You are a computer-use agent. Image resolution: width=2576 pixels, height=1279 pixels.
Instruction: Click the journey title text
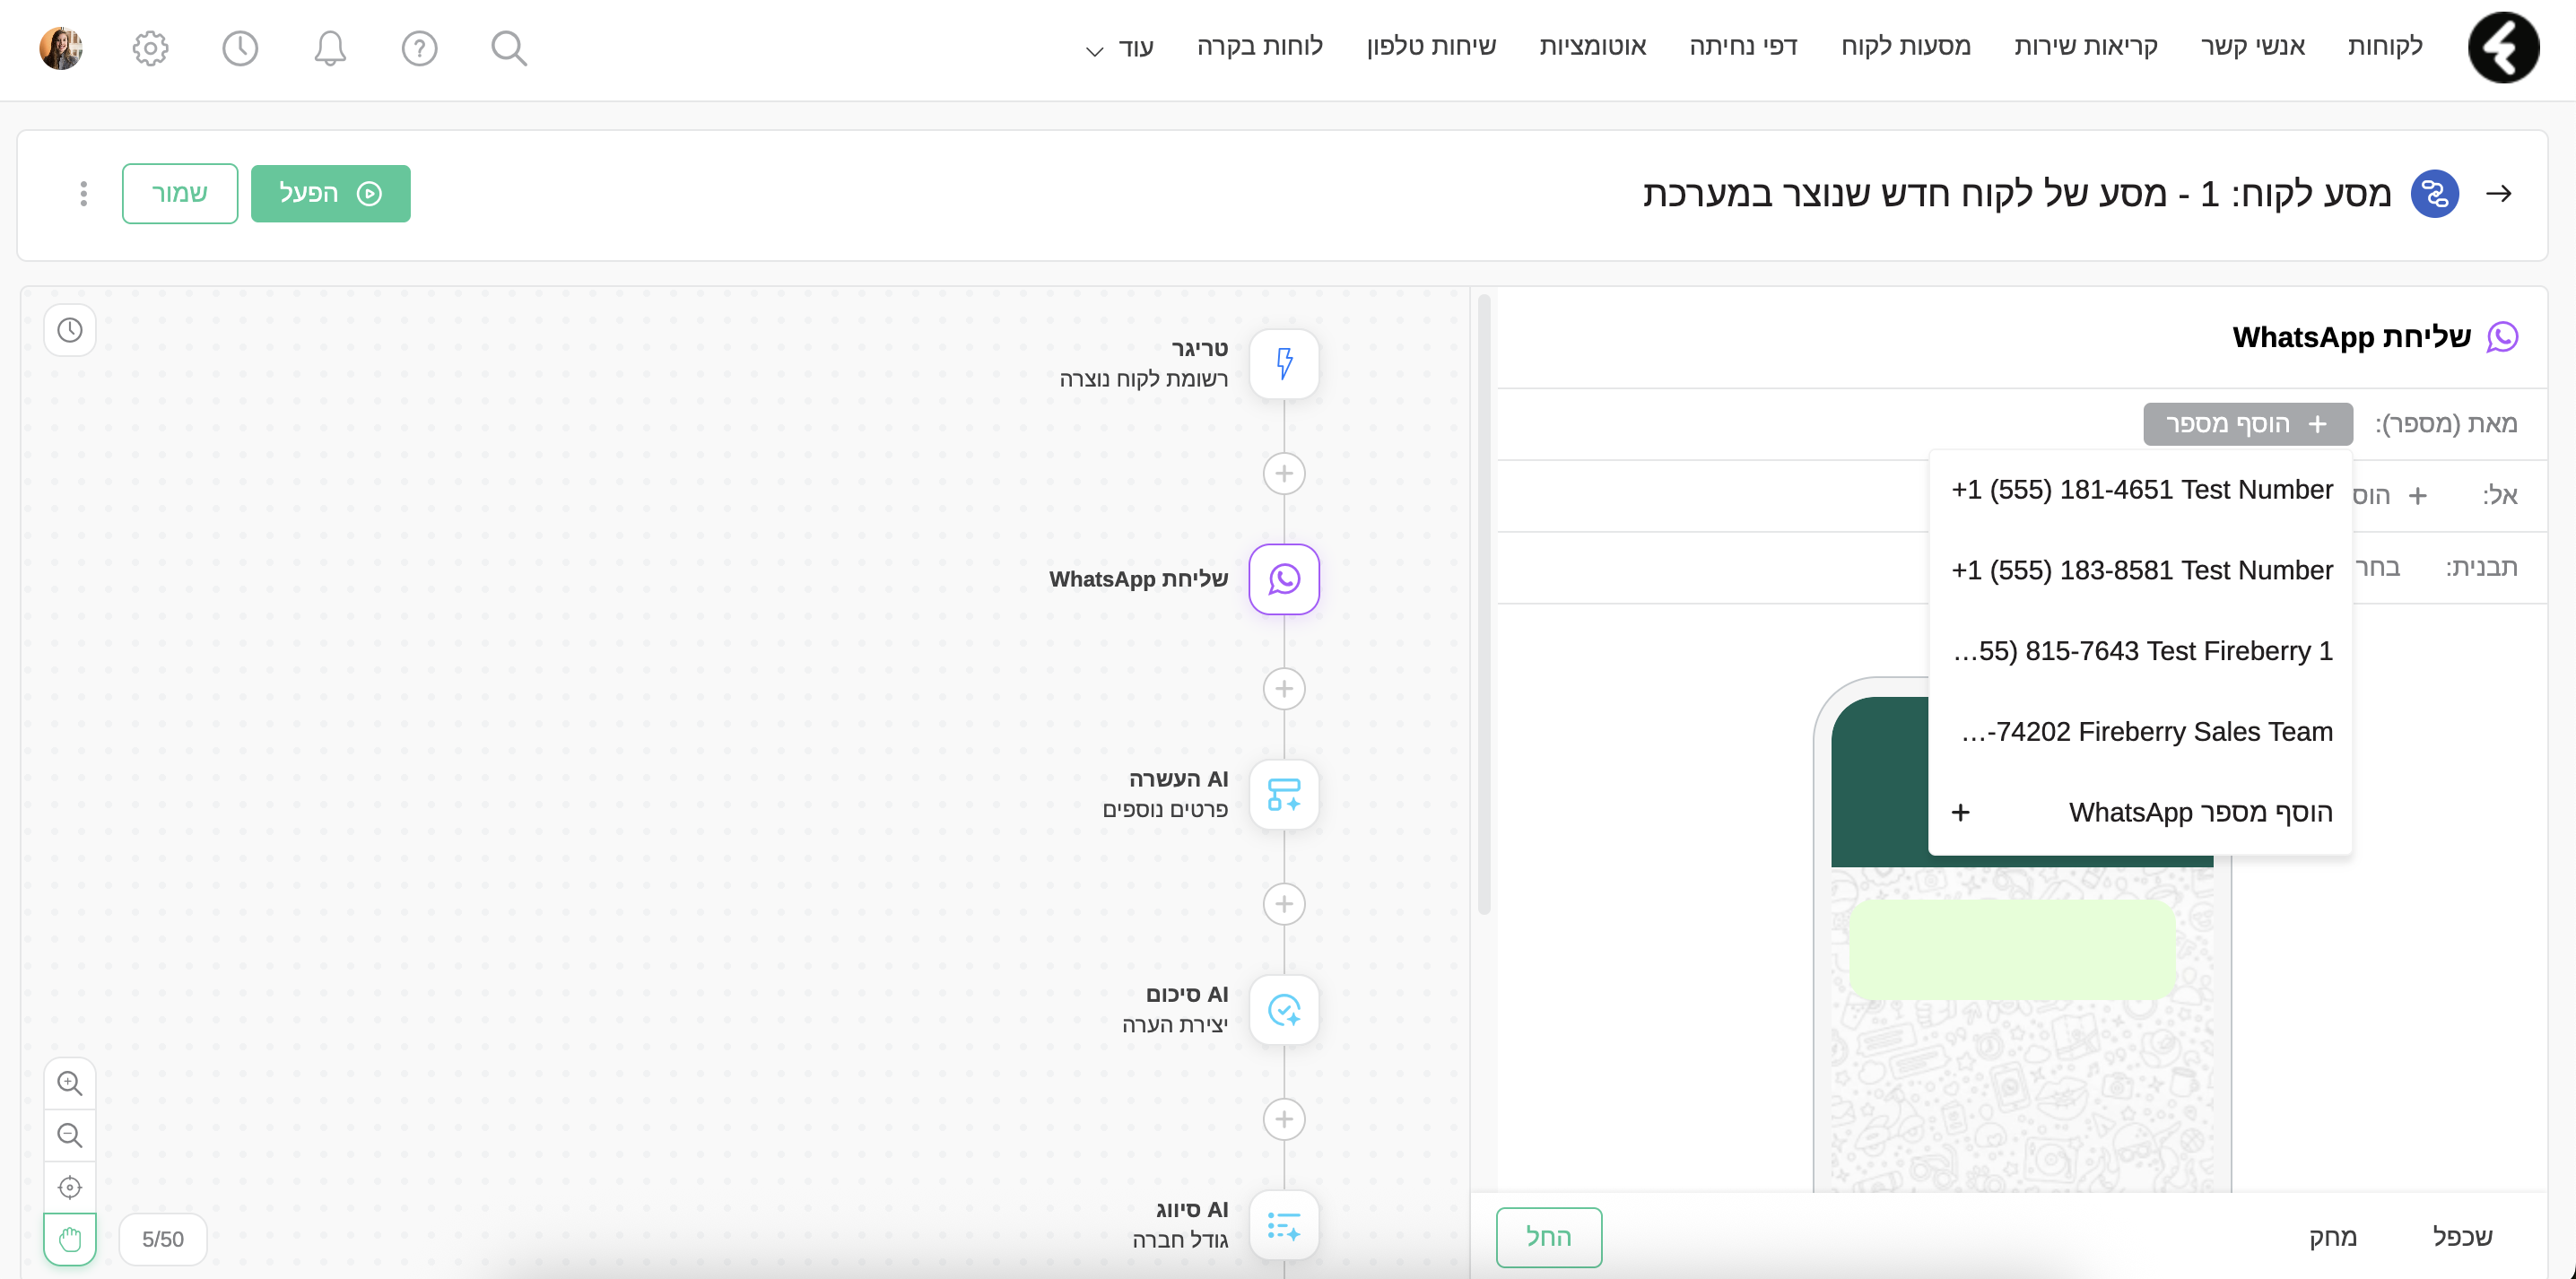[x=2016, y=193]
